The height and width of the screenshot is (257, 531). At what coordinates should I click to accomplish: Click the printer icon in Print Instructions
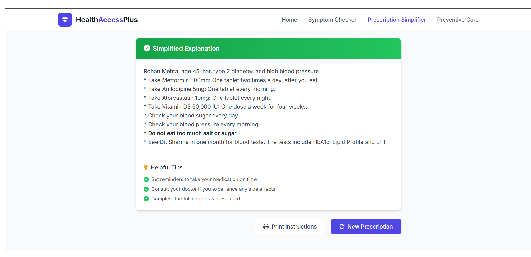tap(266, 227)
